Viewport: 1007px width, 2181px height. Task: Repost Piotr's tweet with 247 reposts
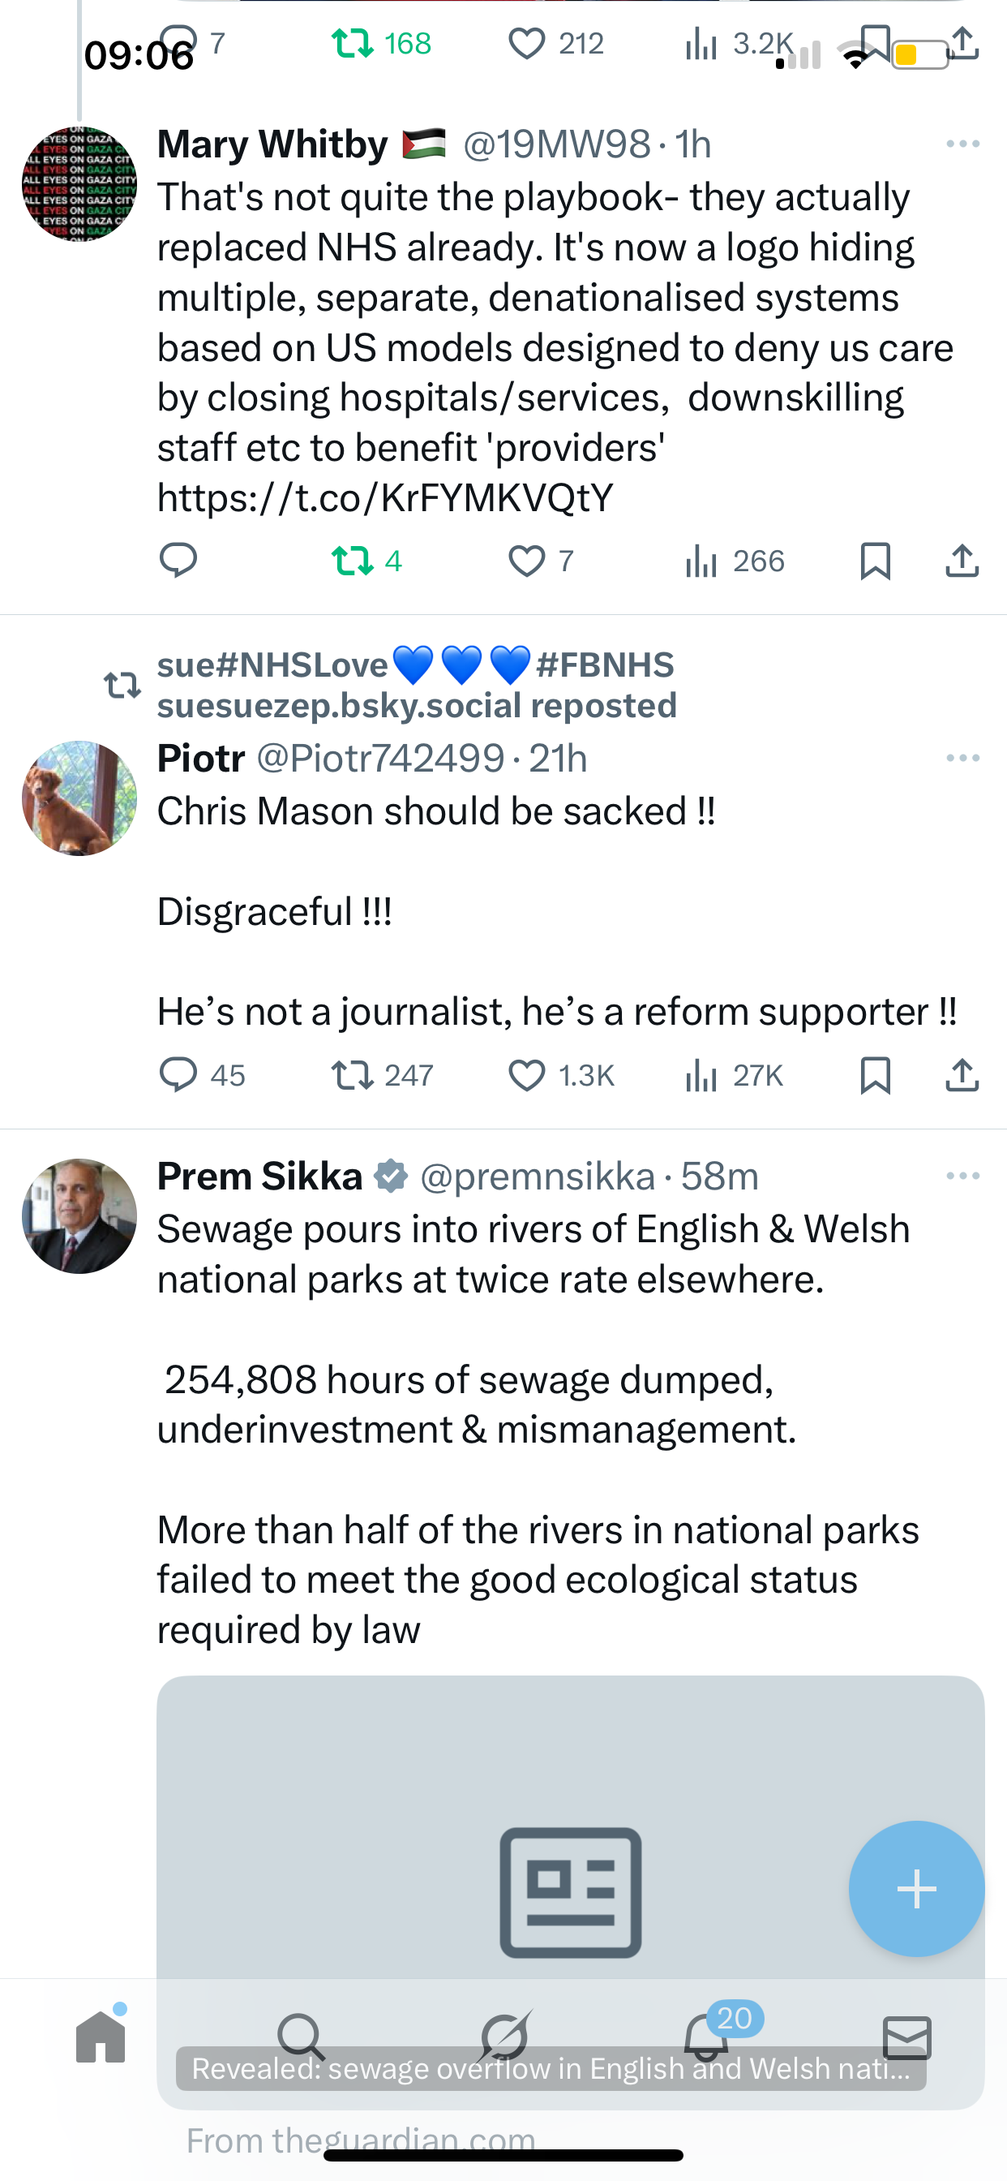point(352,1075)
